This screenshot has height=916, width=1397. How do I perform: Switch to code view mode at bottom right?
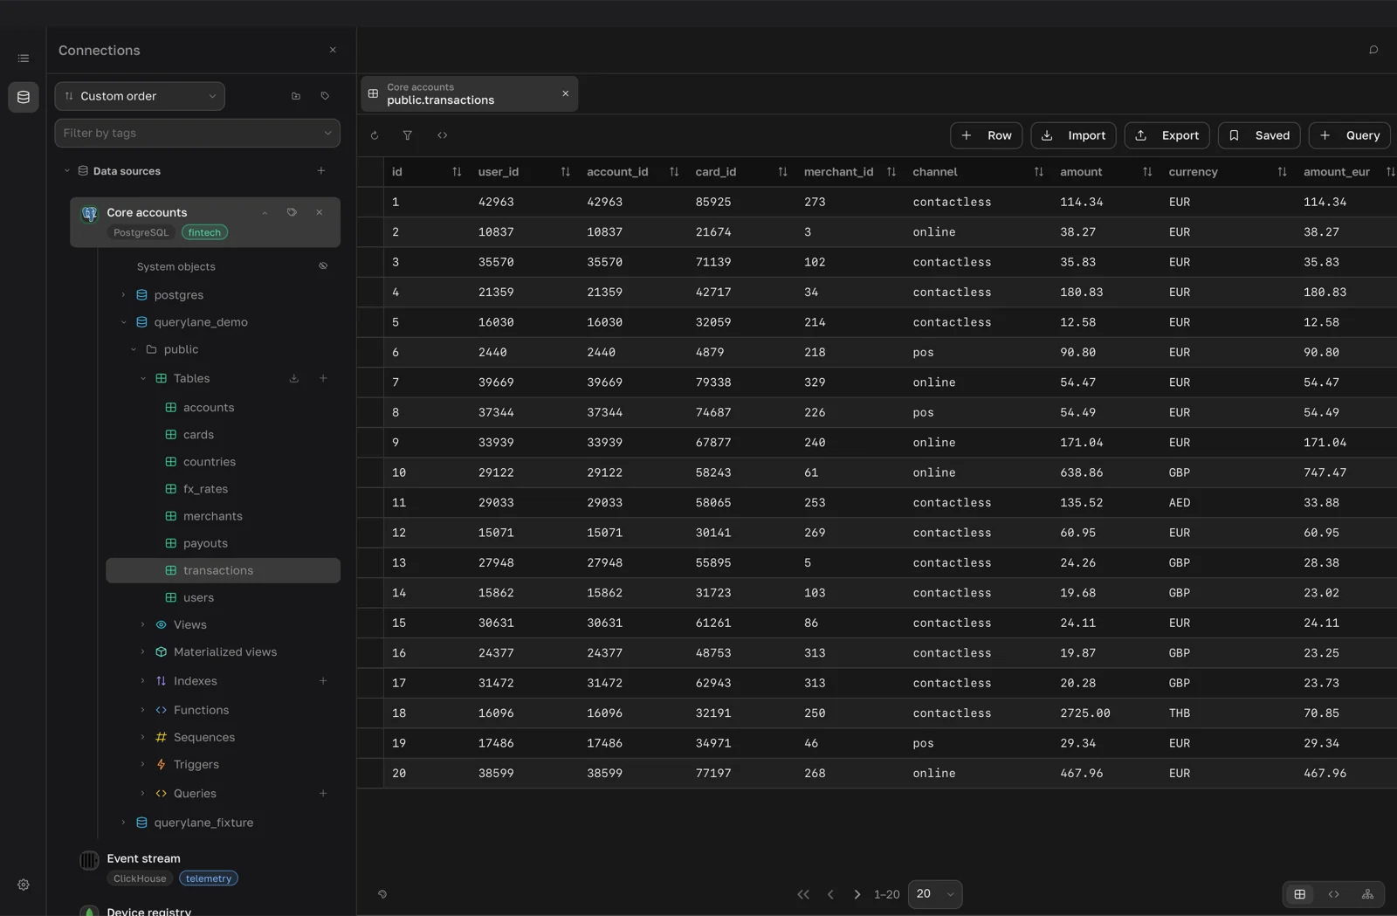[x=1333, y=894]
